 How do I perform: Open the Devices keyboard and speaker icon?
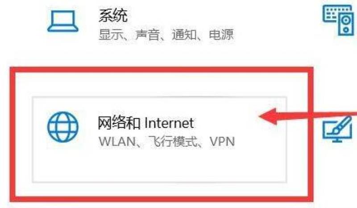338,21
